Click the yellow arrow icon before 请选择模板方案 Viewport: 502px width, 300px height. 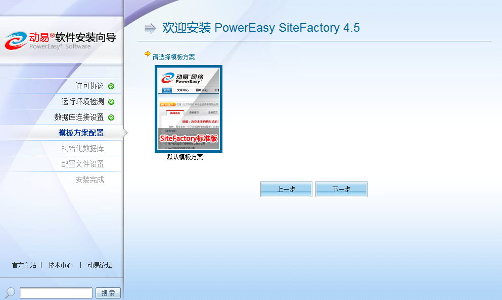pyautogui.click(x=147, y=54)
